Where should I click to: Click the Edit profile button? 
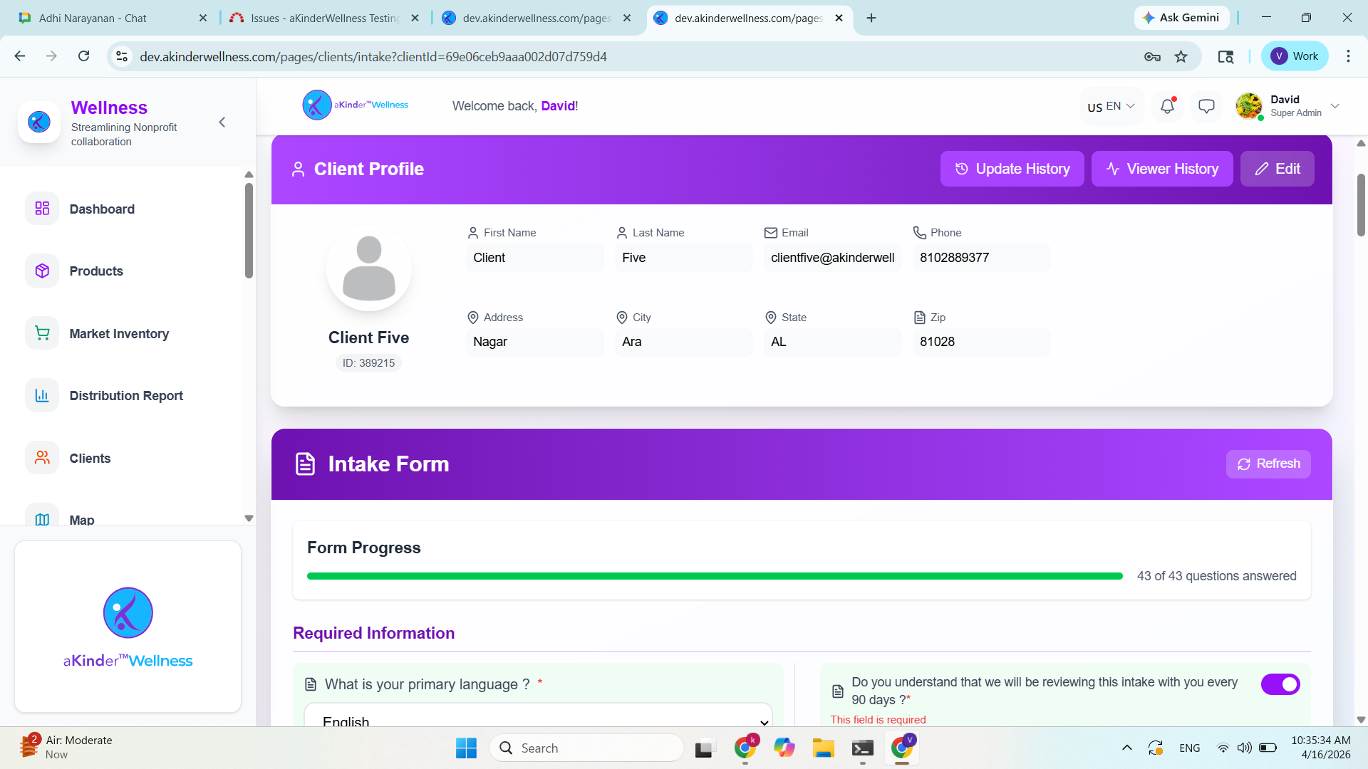tap(1277, 169)
